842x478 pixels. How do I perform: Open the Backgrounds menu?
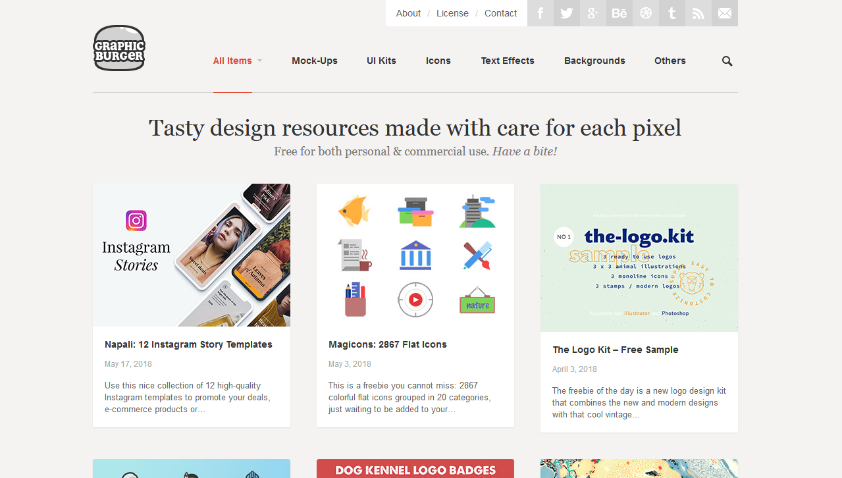[594, 61]
